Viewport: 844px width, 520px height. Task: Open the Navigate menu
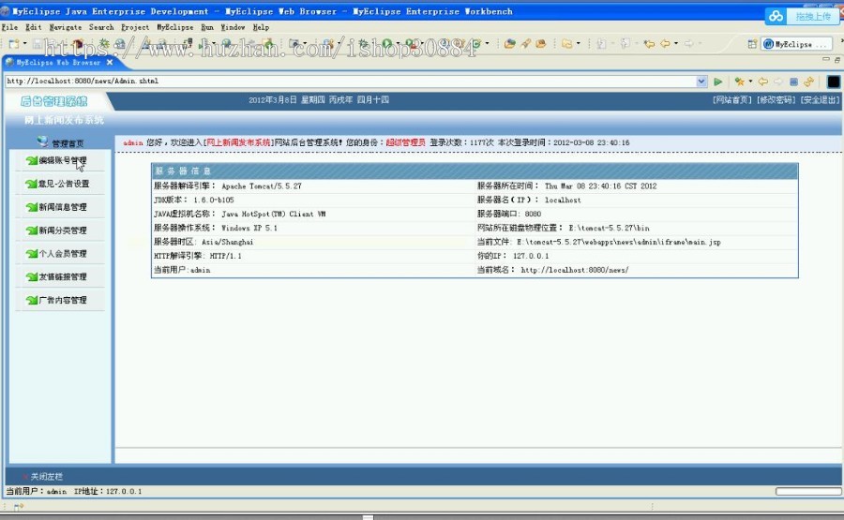[66, 27]
